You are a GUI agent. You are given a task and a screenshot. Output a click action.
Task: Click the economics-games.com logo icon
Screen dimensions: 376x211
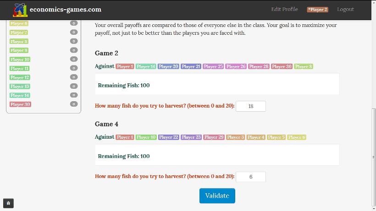tap(20, 10)
